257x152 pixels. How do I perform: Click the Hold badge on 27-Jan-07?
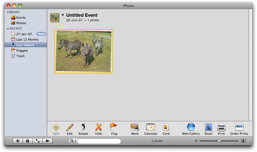tap(41, 34)
